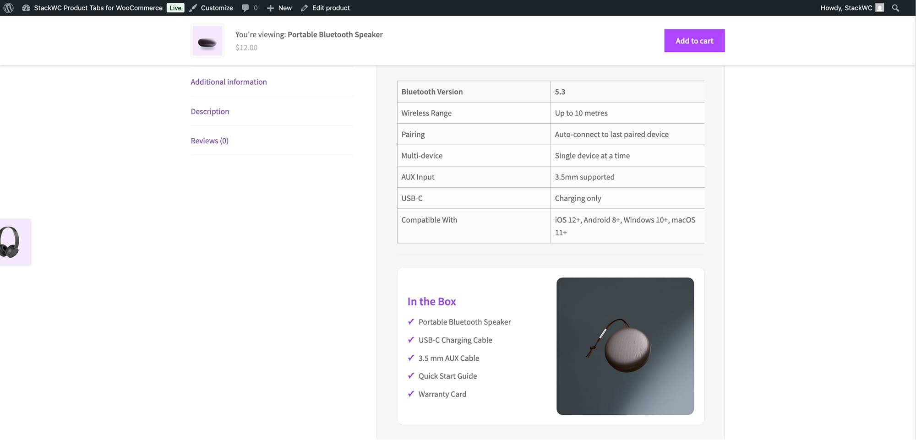Click the sticky bar speaker thumbnail
The height and width of the screenshot is (440, 916).
coord(207,41)
